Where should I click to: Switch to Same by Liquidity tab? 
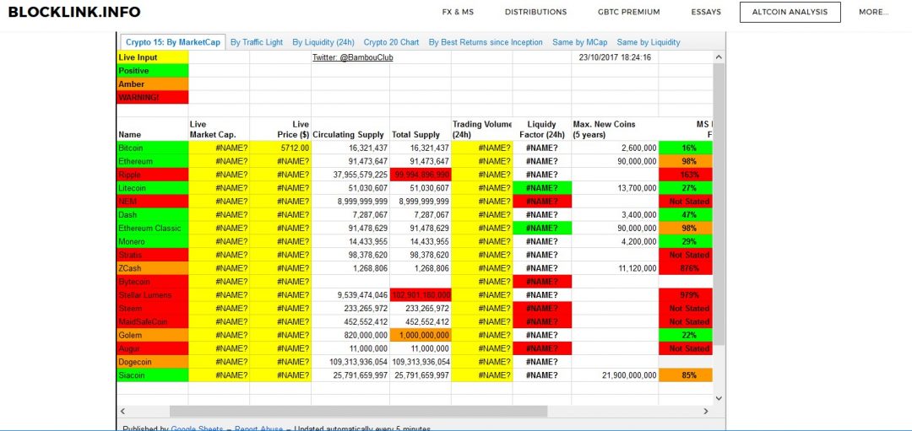pos(649,42)
